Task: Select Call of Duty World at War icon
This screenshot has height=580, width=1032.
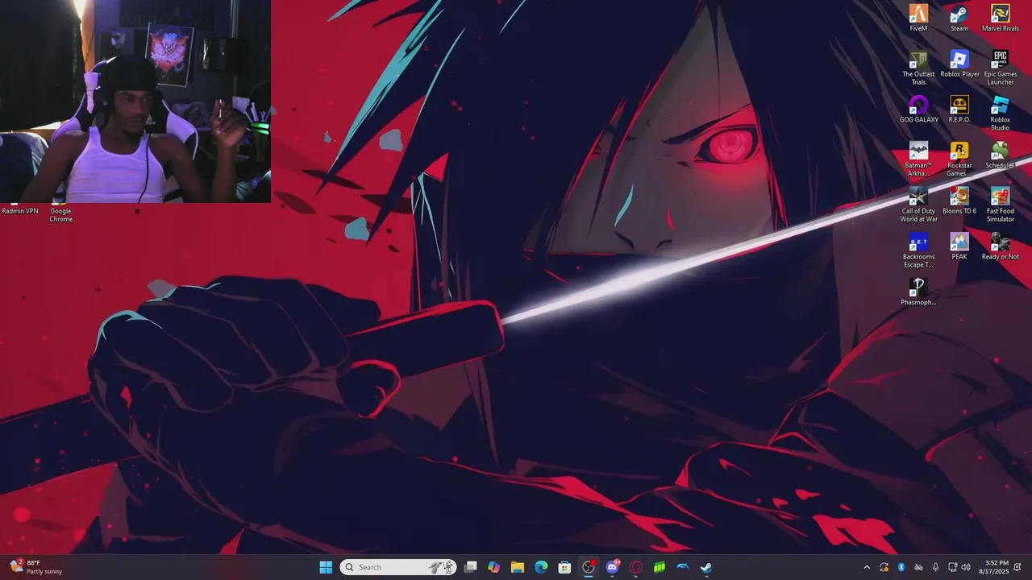Action: tap(918, 205)
